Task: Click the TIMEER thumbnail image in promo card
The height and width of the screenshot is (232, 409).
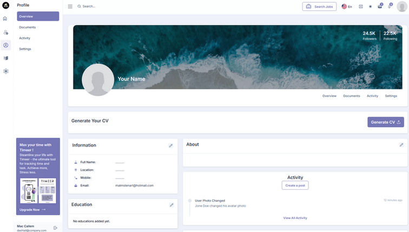Action: 48,191
